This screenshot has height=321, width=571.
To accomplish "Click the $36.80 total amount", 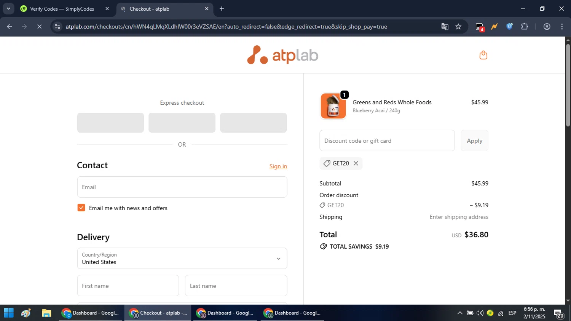I will 476,235.
